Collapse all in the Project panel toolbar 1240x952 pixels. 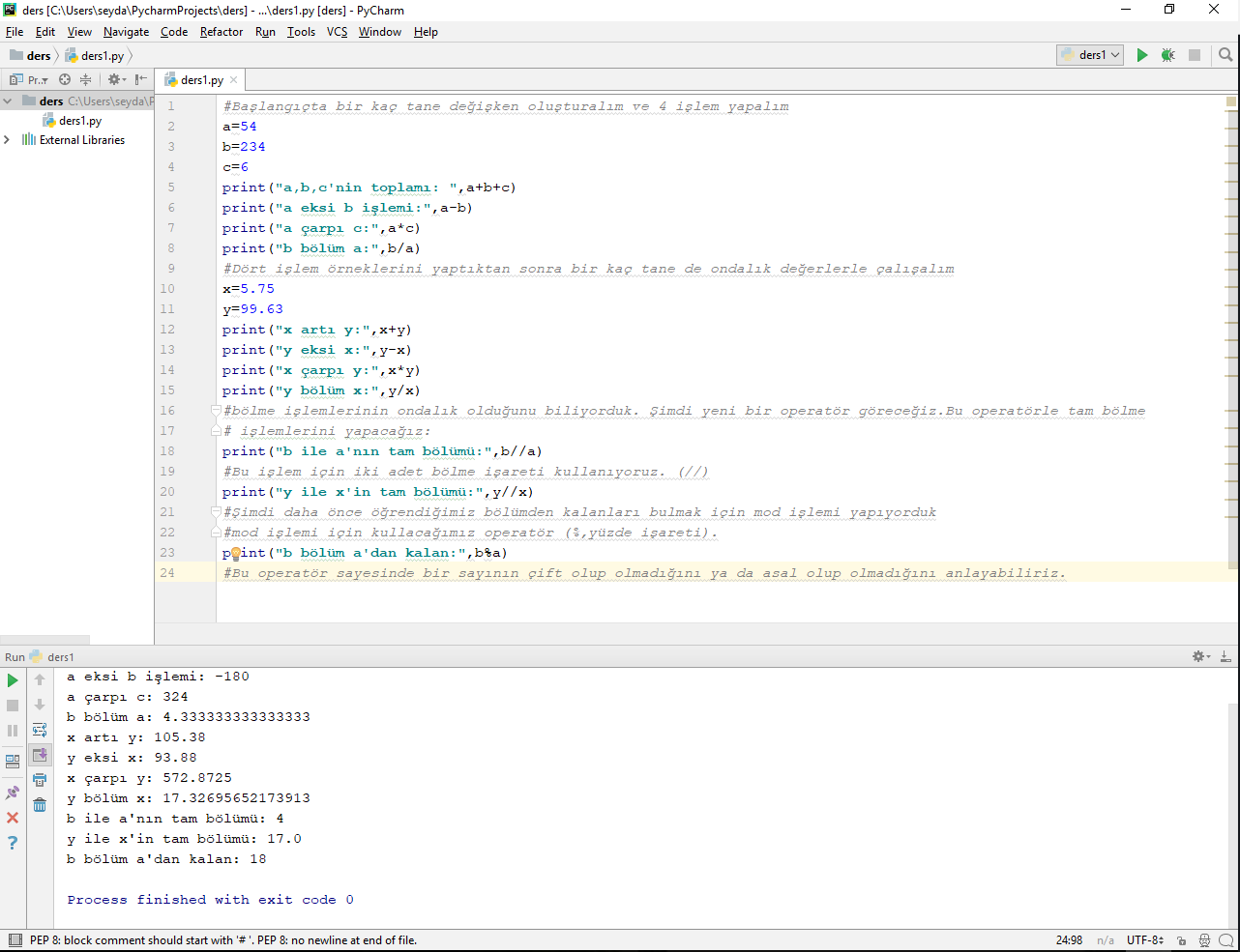click(85, 79)
